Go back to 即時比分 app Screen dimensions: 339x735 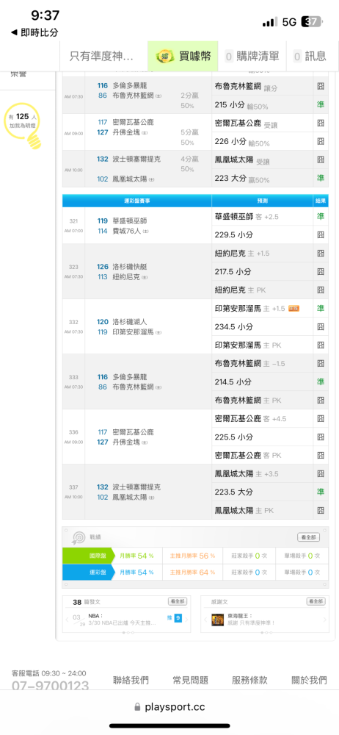[34, 32]
